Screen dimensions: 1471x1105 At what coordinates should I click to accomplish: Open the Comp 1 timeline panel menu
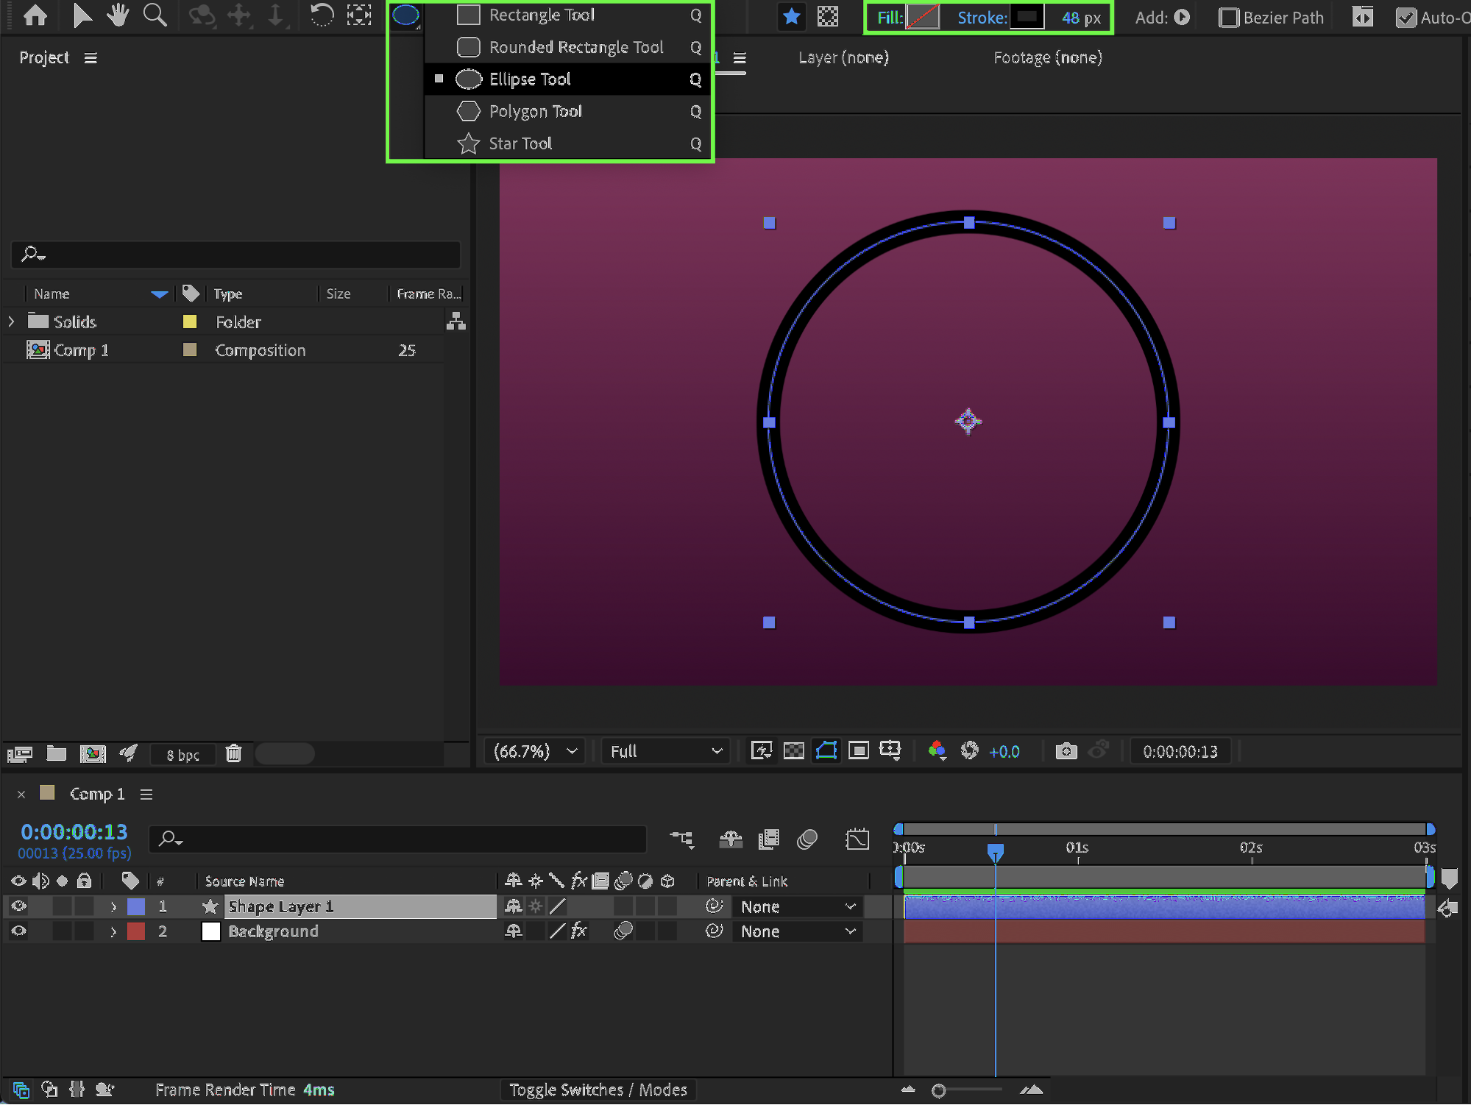click(146, 795)
